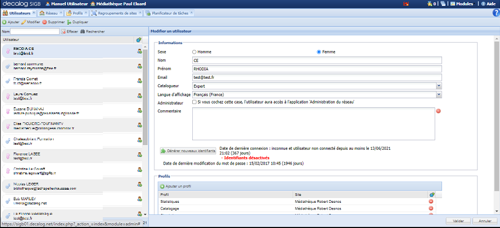500x228 pixels.
Task: Click the blue question mark help icon
Action: click(x=496, y=13)
